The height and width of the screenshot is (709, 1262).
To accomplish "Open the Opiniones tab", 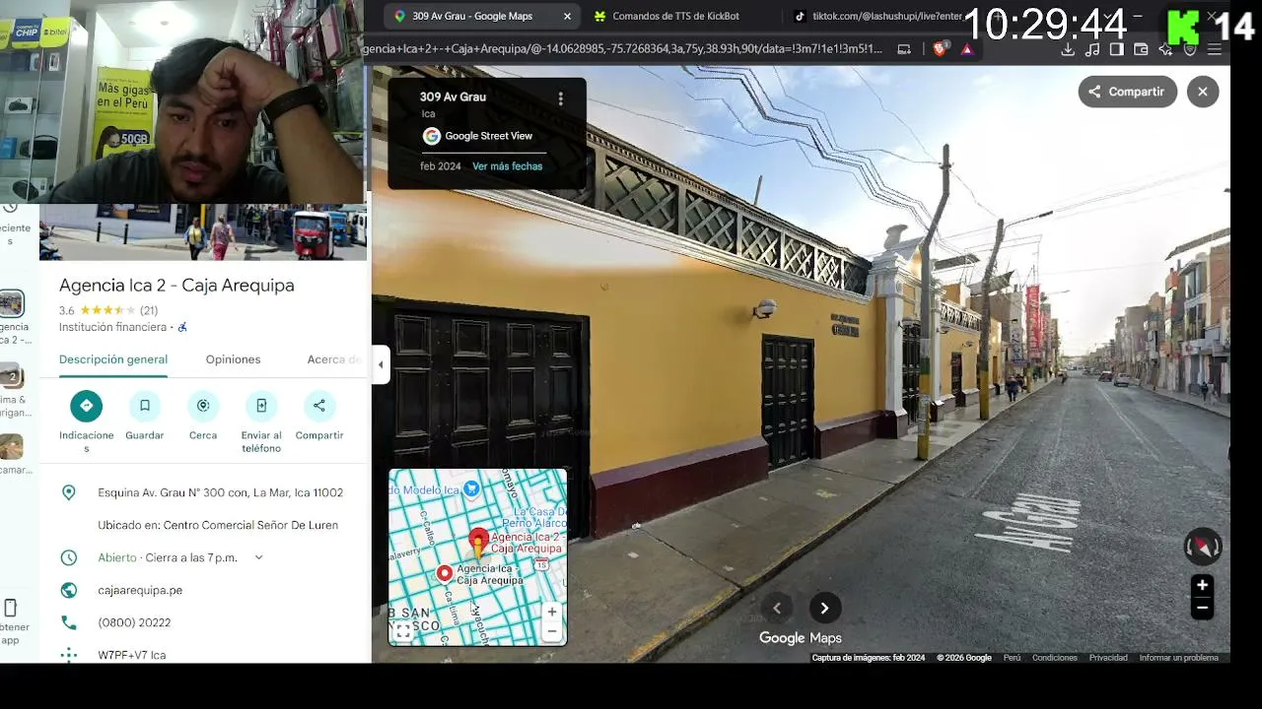I will [234, 359].
